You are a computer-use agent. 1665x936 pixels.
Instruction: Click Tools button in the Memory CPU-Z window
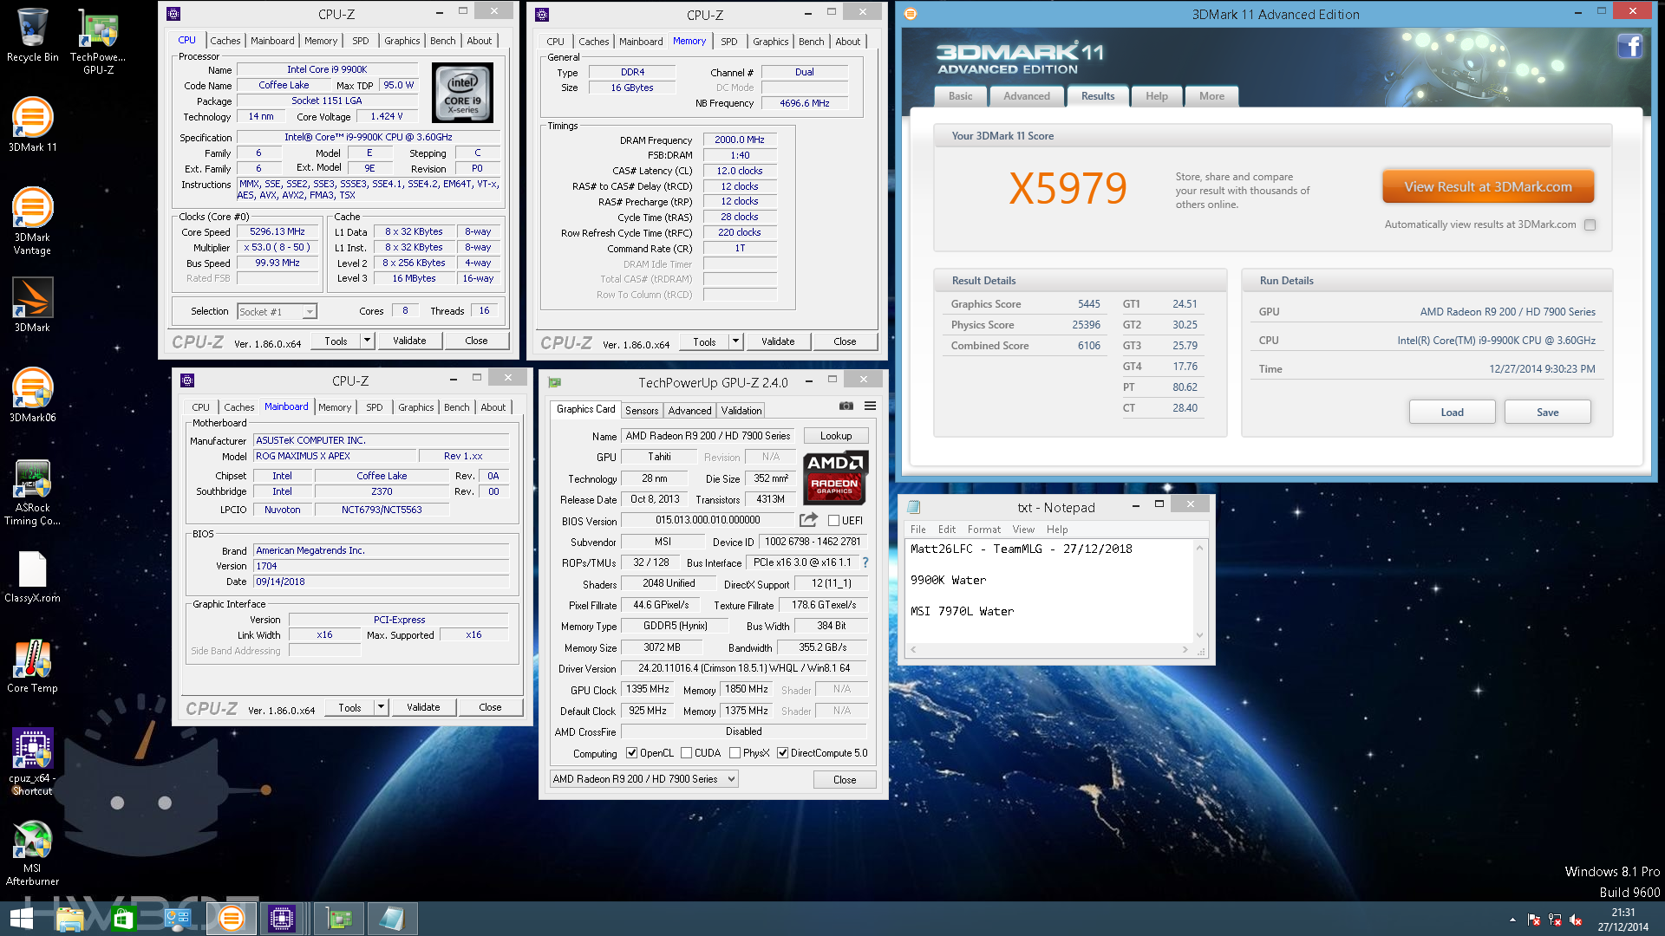pos(704,341)
